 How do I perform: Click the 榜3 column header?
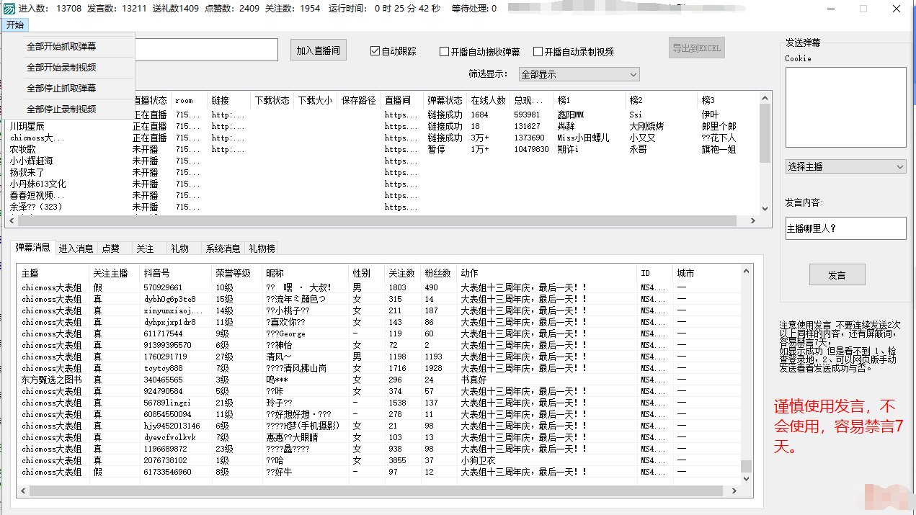pos(729,101)
